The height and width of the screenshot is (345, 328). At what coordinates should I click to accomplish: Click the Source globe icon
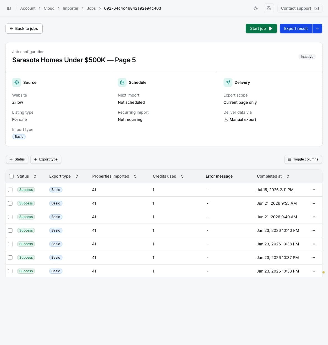tap(17, 82)
